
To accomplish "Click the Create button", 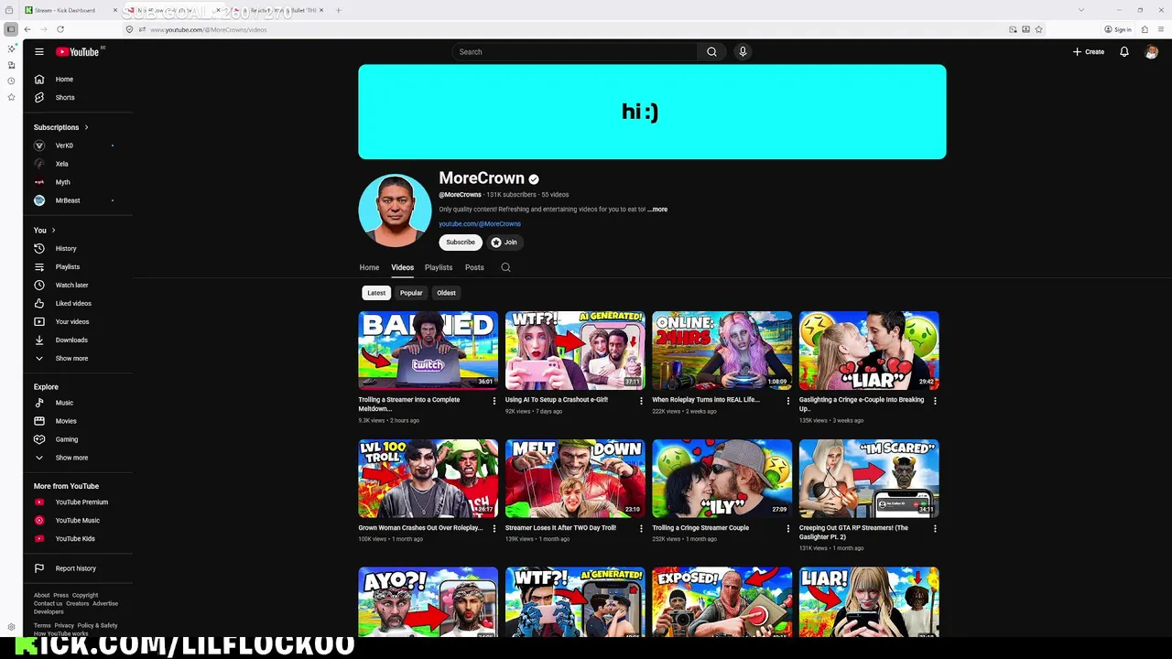I will (1089, 51).
